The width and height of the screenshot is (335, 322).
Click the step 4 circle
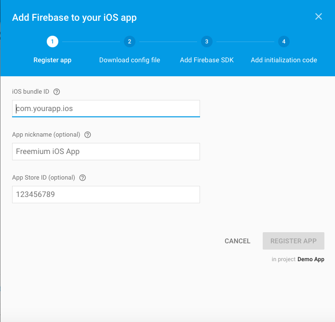tap(284, 42)
